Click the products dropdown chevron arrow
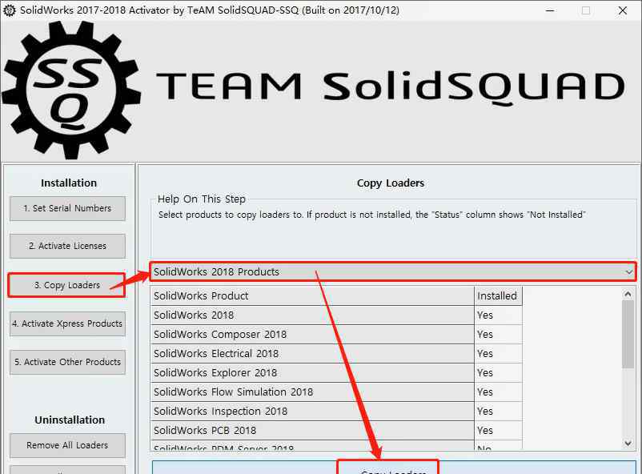 628,272
